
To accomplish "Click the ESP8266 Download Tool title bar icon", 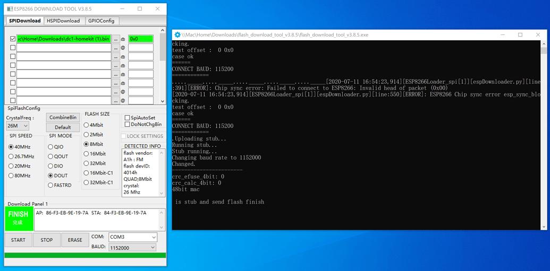I will (x=10, y=9).
